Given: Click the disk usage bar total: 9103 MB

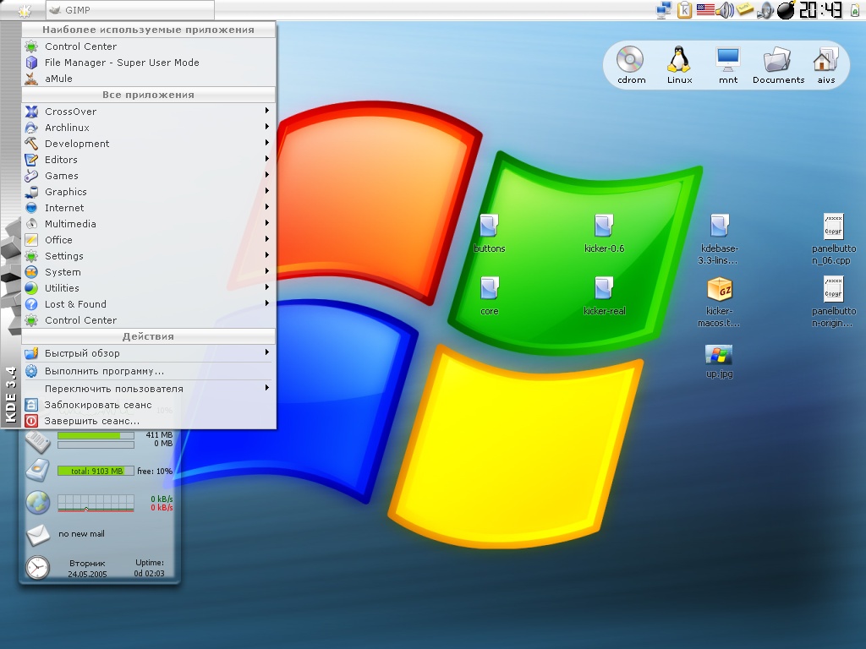Looking at the screenshot, I should point(96,471).
